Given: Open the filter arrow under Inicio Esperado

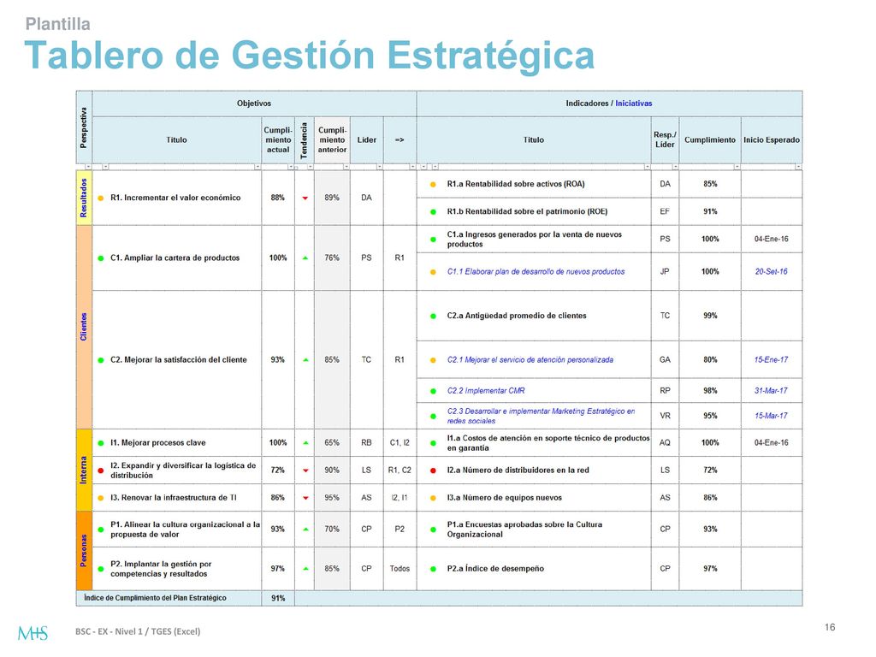Looking at the screenshot, I should coord(798,167).
